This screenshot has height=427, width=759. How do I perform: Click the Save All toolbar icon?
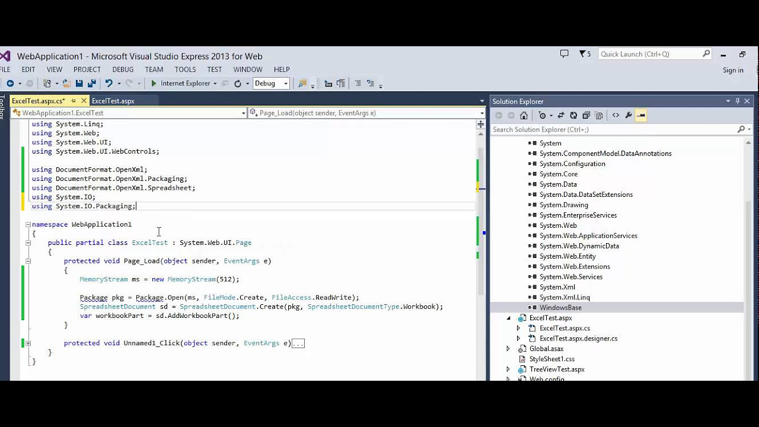(92, 84)
